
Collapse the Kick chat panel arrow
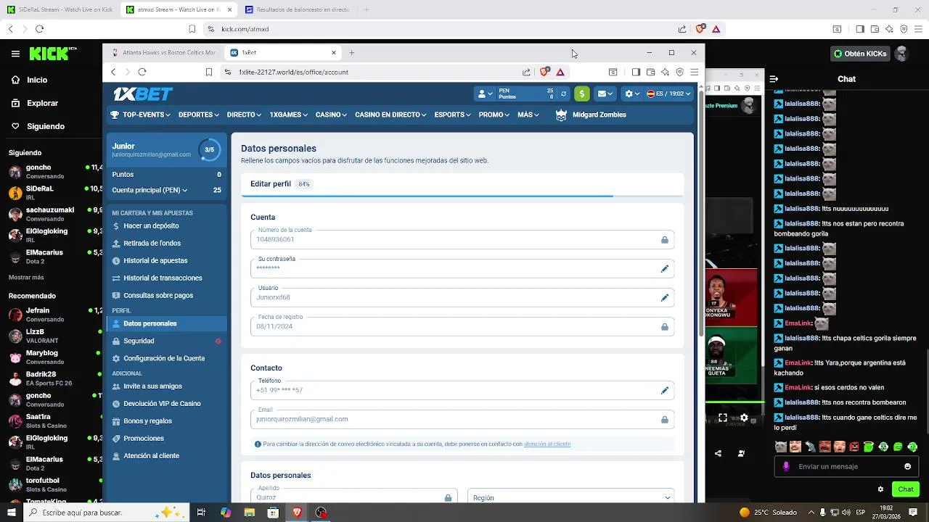point(774,79)
